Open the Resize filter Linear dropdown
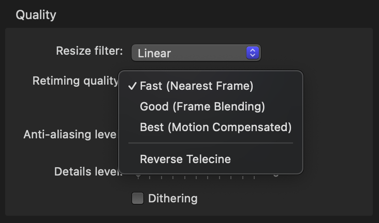Image resolution: width=379 pixels, height=223 pixels. pos(196,52)
